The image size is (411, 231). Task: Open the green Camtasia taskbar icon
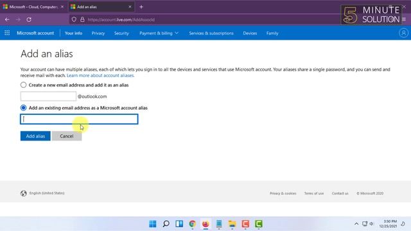259,224
